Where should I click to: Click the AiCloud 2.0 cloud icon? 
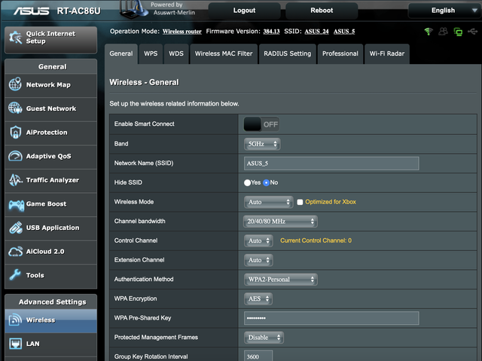tap(15, 251)
